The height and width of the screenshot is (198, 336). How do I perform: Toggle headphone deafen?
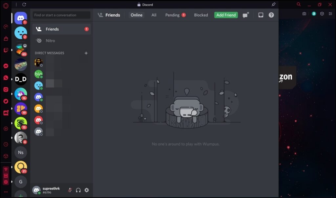click(78, 190)
